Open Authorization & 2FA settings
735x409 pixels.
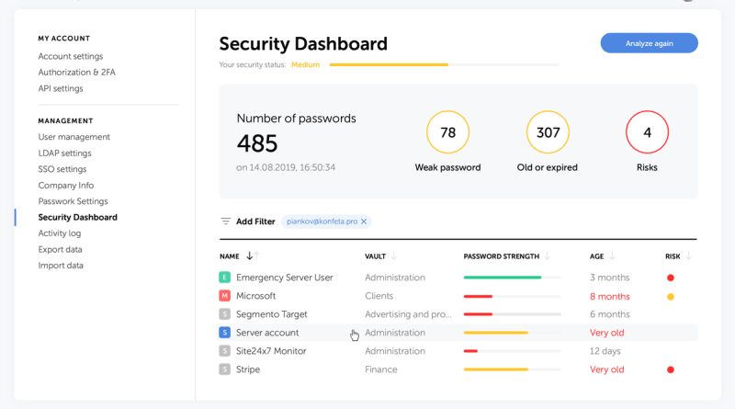coord(77,73)
